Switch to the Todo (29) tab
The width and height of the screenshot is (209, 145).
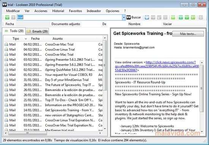(14, 31)
